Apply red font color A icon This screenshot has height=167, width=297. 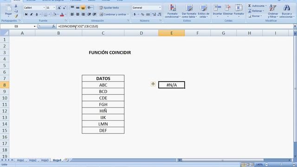coord(62,14)
